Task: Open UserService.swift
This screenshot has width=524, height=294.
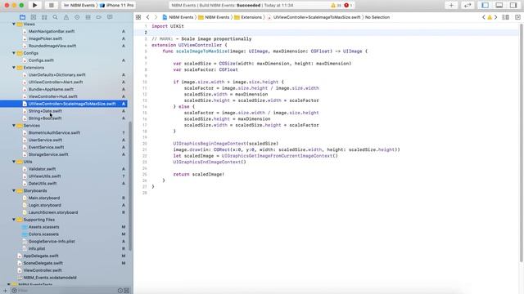Action: tap(45, 140)
